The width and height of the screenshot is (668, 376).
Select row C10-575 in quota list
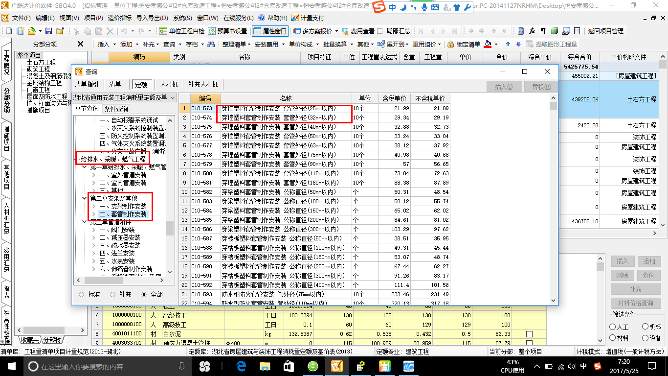(314, 127)
